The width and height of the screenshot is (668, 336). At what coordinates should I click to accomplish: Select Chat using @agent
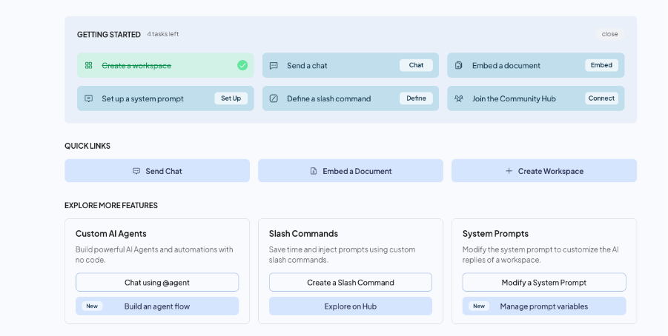pyautogui.click(x=157, y=282)
